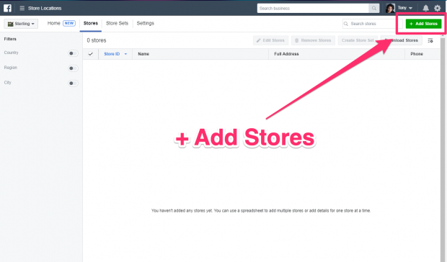This screenshot has width=447, height=262.
Task: Open the Settings tab
Action: tap(146, 23)
